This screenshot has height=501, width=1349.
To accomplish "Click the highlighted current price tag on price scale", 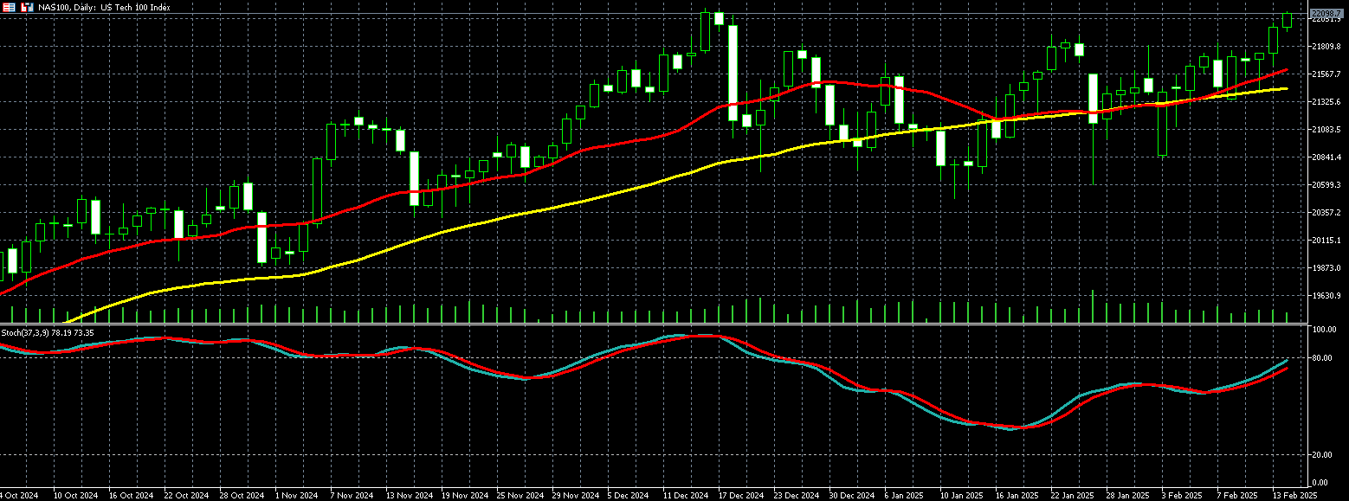I will tap(1326, 13).
